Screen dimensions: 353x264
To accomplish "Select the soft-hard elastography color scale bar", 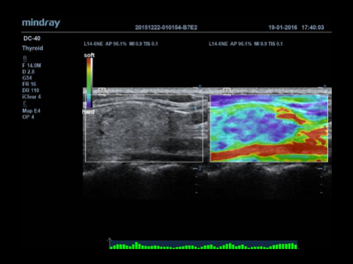I will coord(89,83).
